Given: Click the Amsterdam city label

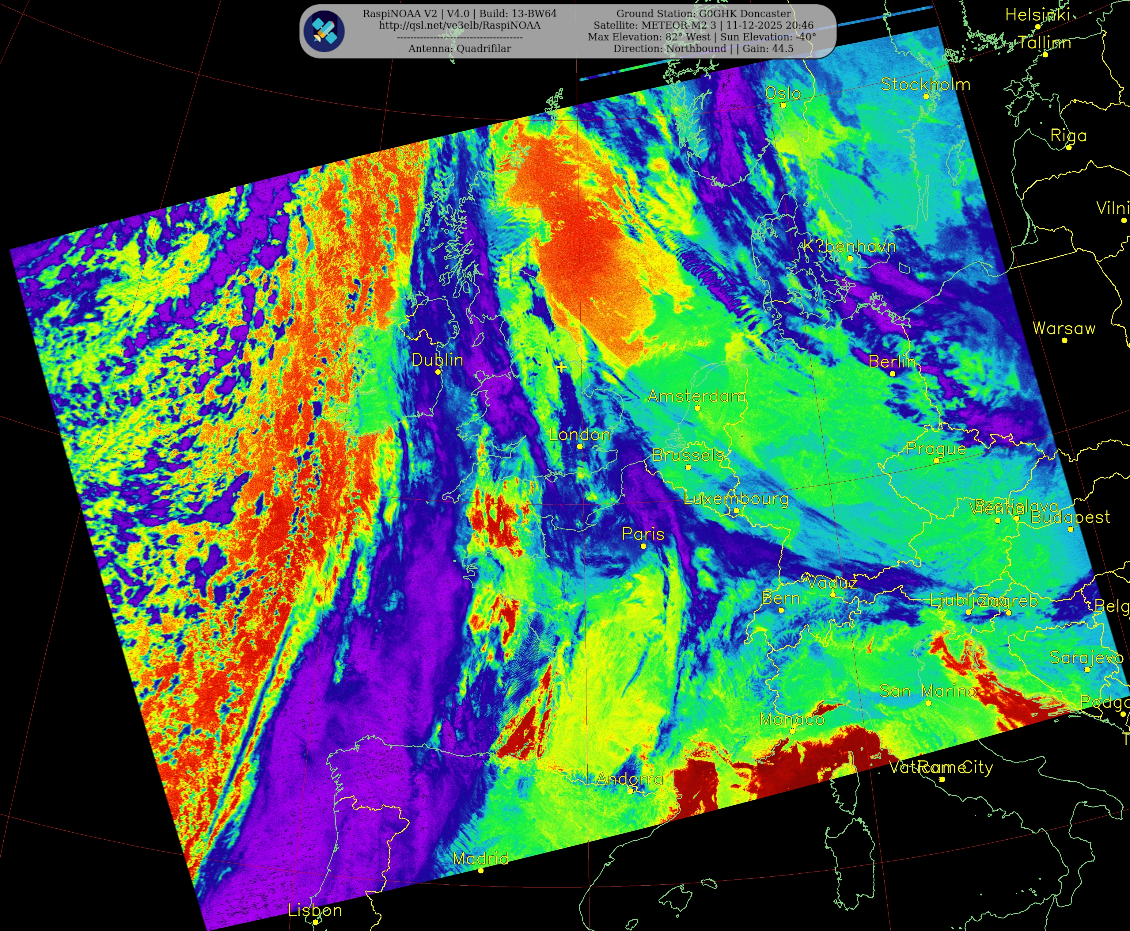Looking at the screenshot, I should (x=696, y=396).
